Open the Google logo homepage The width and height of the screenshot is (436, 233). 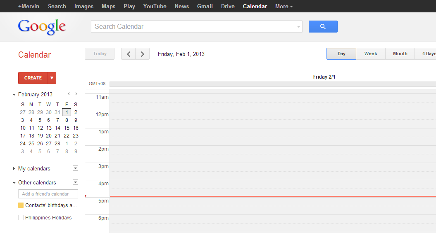pyautogui.click(x=42, y=27)
